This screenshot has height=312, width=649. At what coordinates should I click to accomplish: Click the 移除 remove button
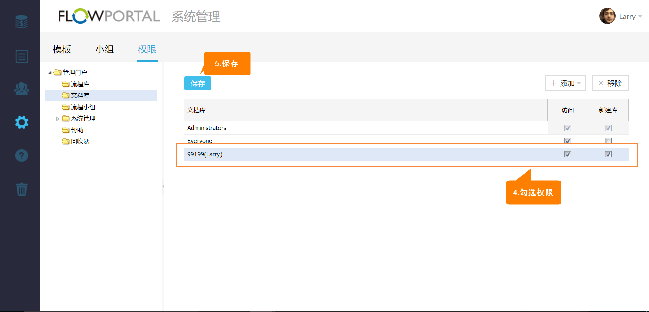tap(610, 83)
